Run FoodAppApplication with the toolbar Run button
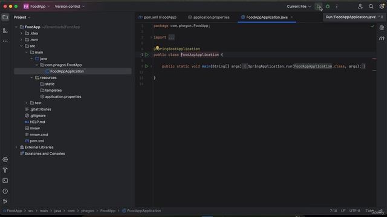The image size is (387, 217). [319, 7]
